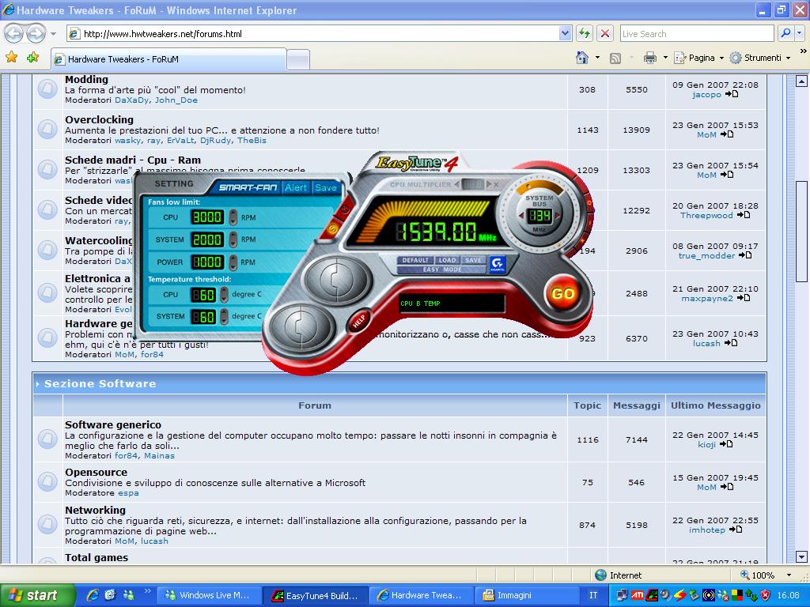Viewport: 810px width, 607px height.
Task: Open EasyTune's red HELP button
Action: point(358,320)
